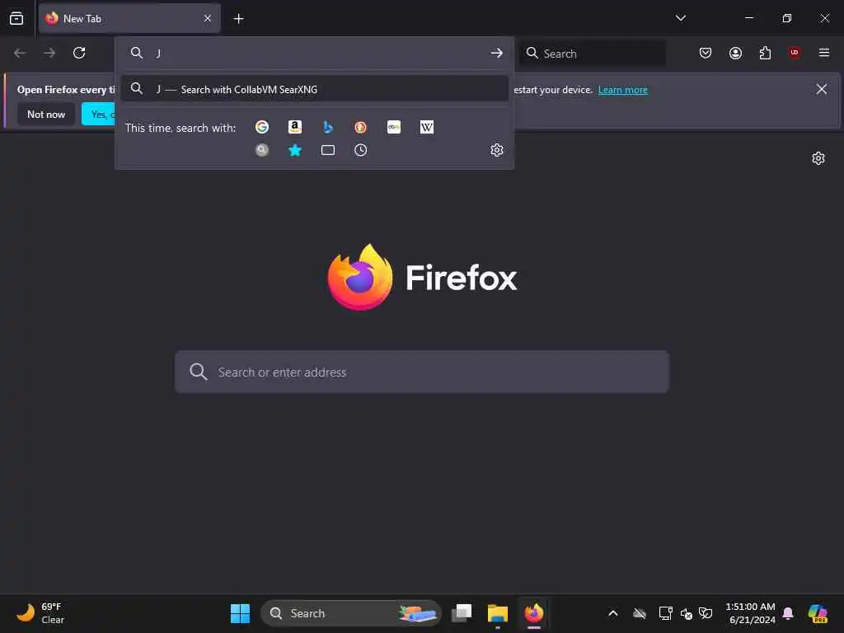844x633 pixels.
Task: Search this time with Bing
Action: pos(328,127)
